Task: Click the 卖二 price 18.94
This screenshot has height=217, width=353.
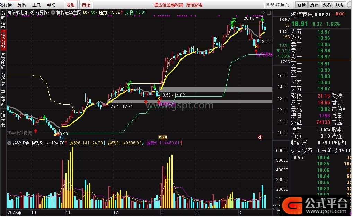Action: [324, 51]
